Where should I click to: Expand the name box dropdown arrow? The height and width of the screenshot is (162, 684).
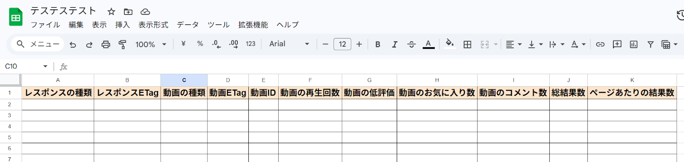[45, 66]
